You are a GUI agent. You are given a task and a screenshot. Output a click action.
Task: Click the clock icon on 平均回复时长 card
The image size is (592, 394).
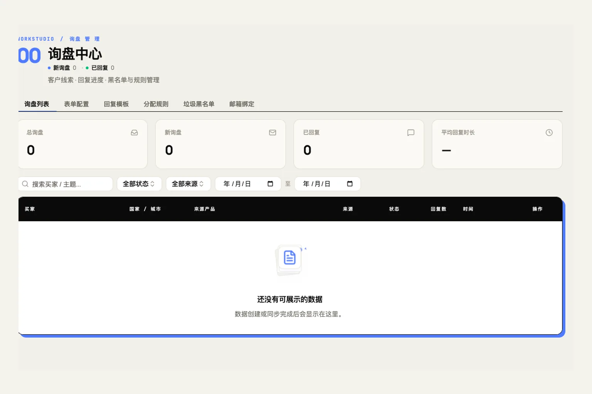(549, 133)
